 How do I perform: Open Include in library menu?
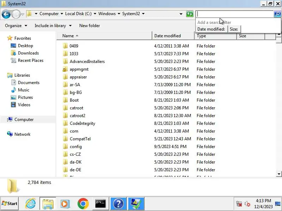coord(53,26)
